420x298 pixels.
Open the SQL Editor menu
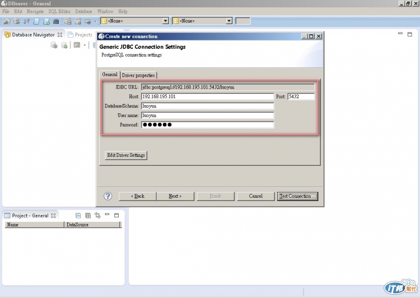pos(59,12)
